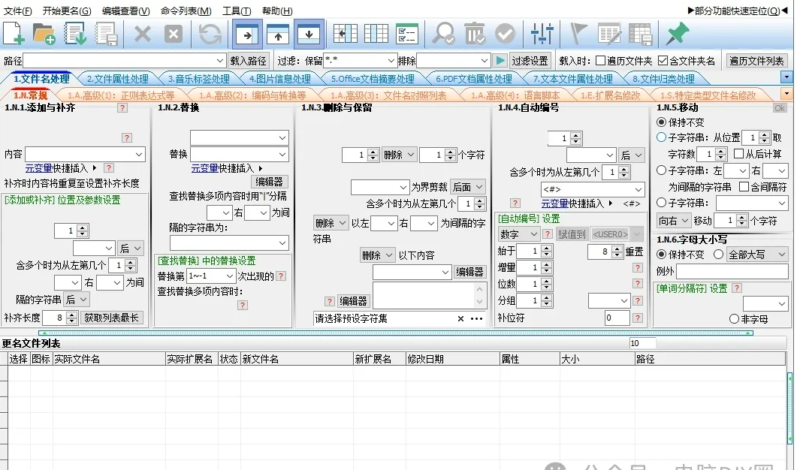This screenshot has height=470, width=797.
Task: Click the boxed X clear-all icon
Action: 174,34
